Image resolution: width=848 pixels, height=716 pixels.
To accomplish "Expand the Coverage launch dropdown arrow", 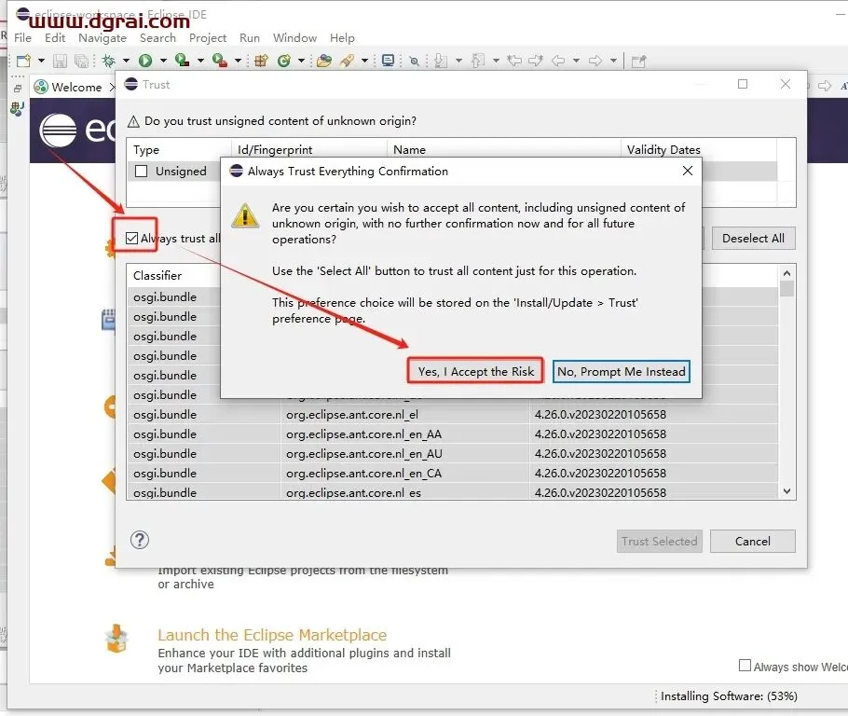I will point(200,61).
